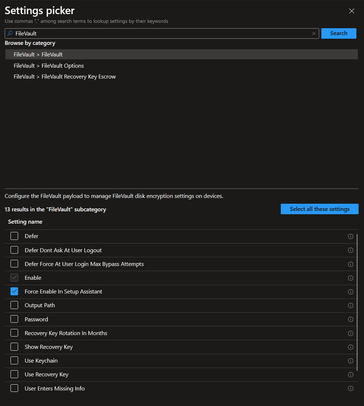
Task: Check the Show Recovery Key checkbox
Action: 14,346
